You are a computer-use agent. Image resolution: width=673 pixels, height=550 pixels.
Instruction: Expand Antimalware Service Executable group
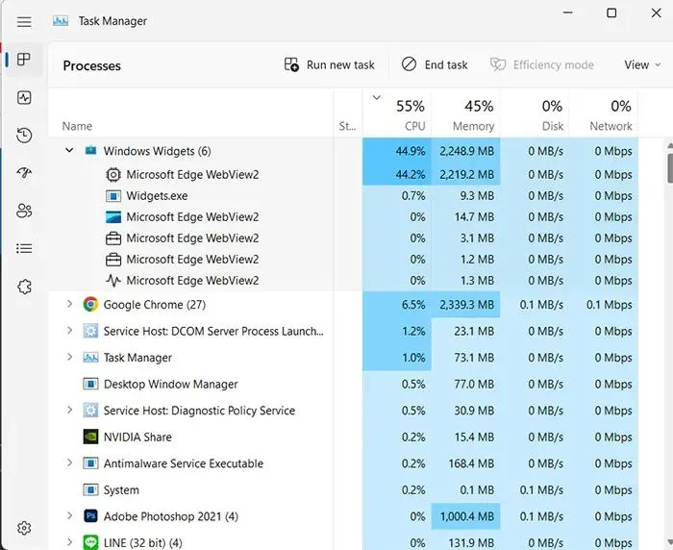69,462
